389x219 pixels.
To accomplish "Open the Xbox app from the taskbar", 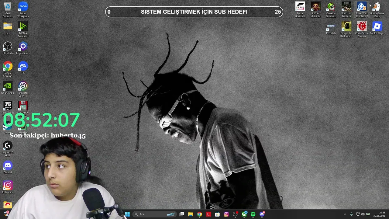I will (x=244, y=214).
